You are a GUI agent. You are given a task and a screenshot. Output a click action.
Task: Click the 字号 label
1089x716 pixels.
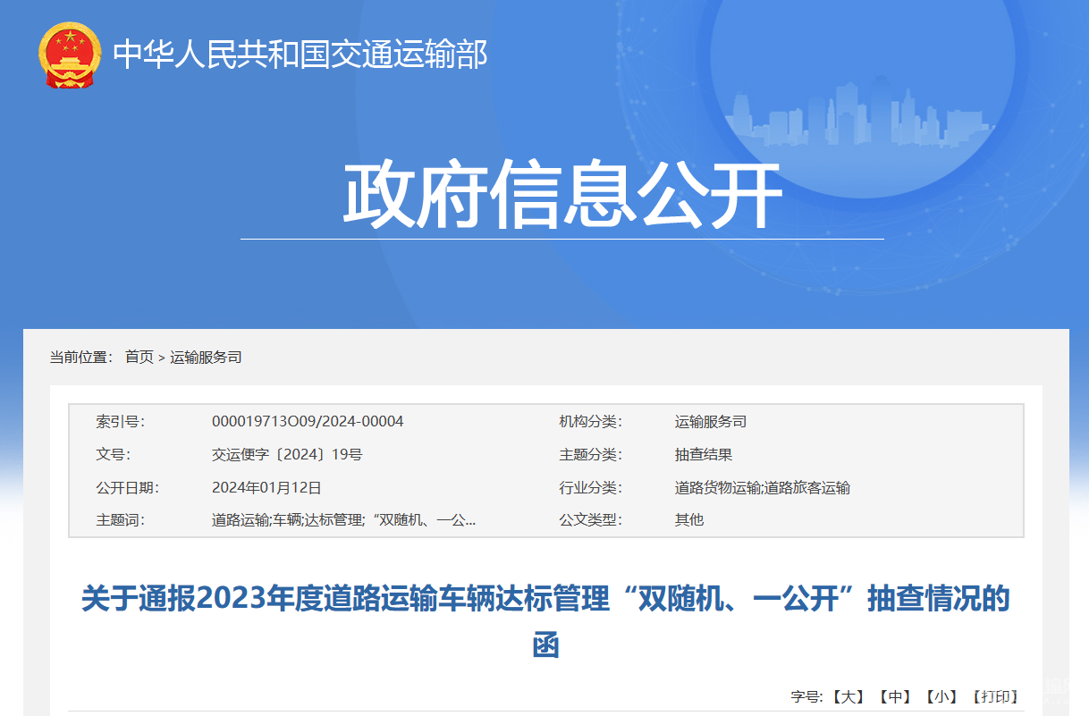point(807,696)
